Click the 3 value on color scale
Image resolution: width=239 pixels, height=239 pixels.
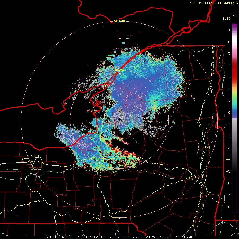(x=229, y=77)
